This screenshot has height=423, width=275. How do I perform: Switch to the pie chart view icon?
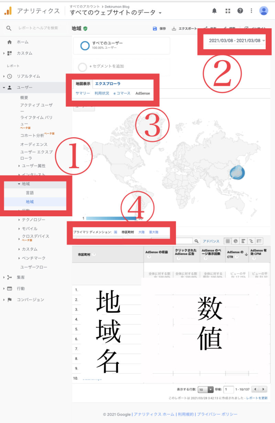tap(235, 241)
